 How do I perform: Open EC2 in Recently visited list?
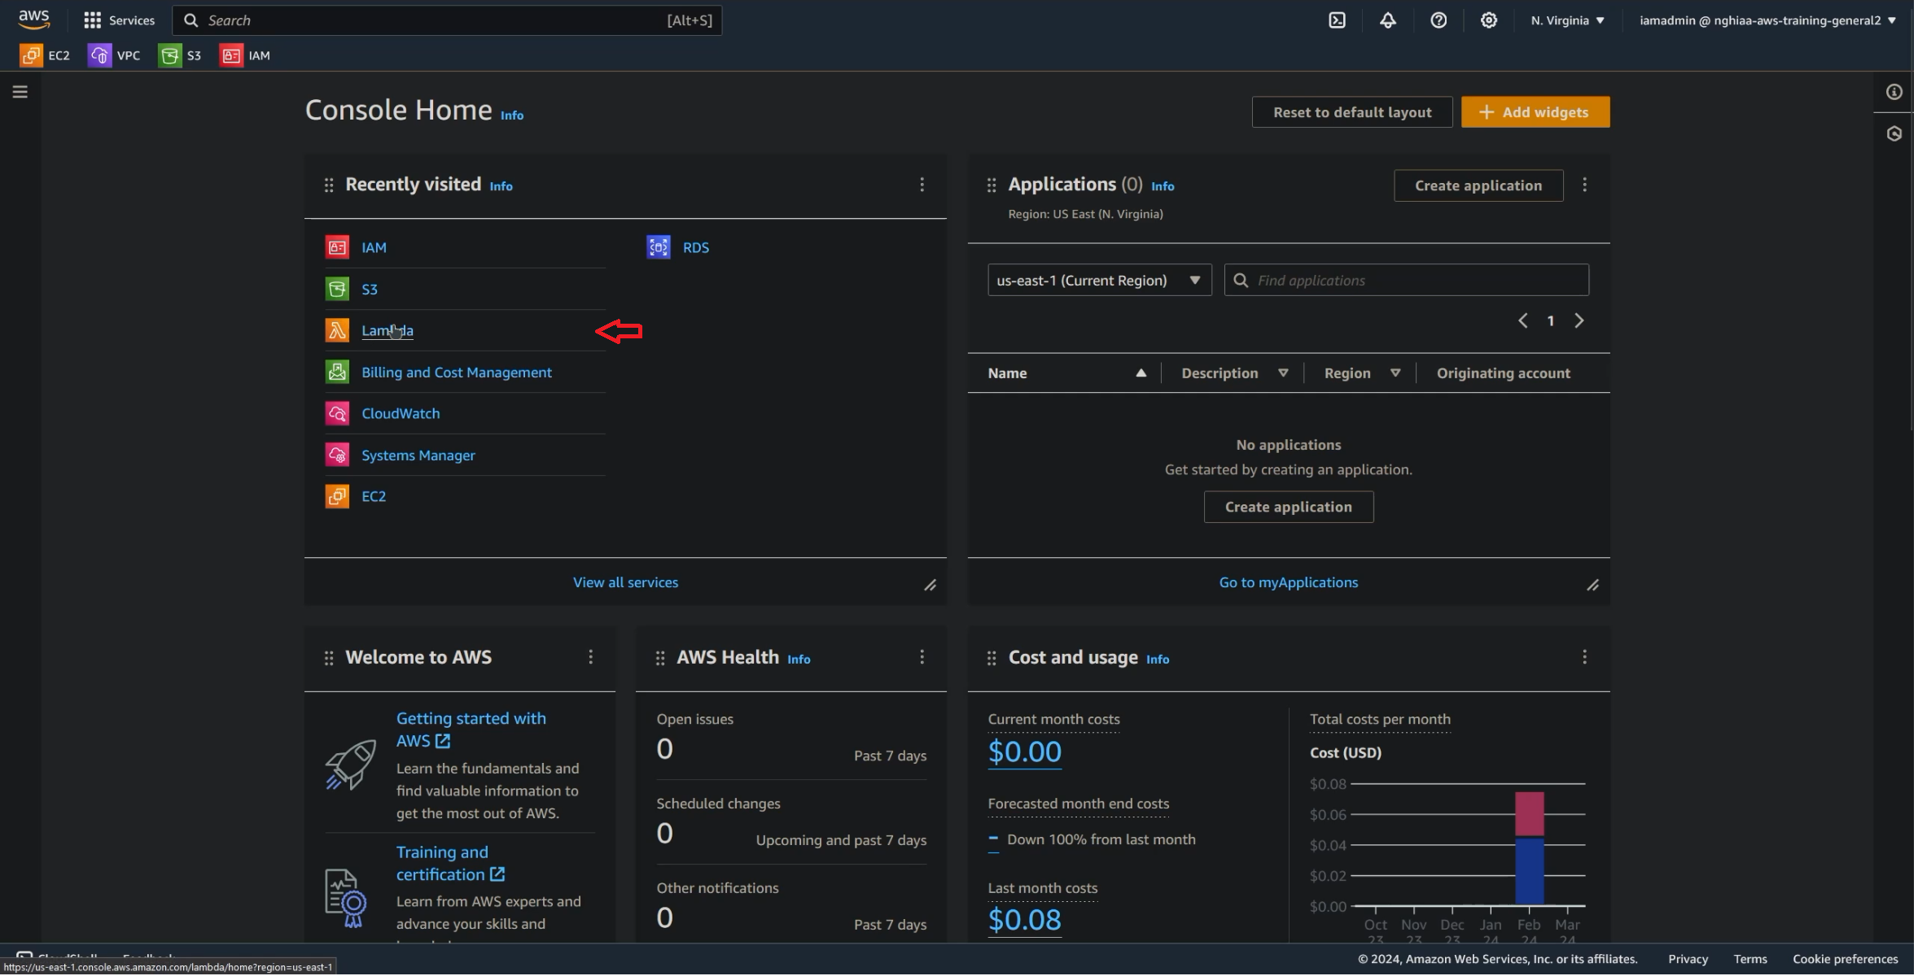(x=374, y=496)
